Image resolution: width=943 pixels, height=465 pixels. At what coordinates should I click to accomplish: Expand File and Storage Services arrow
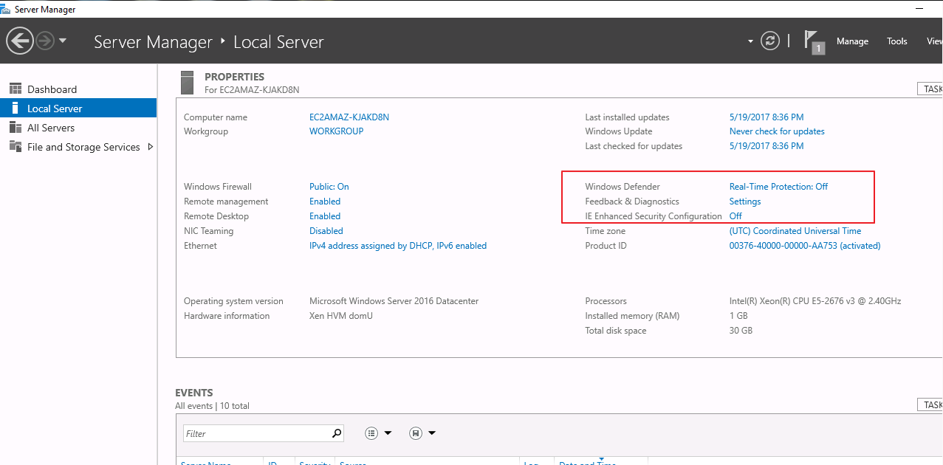151,147
